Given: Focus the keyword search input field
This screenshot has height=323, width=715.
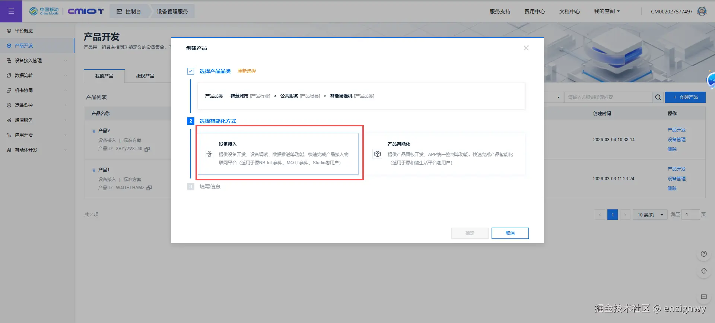Looking at the screenshot, I should coord(608,97).
